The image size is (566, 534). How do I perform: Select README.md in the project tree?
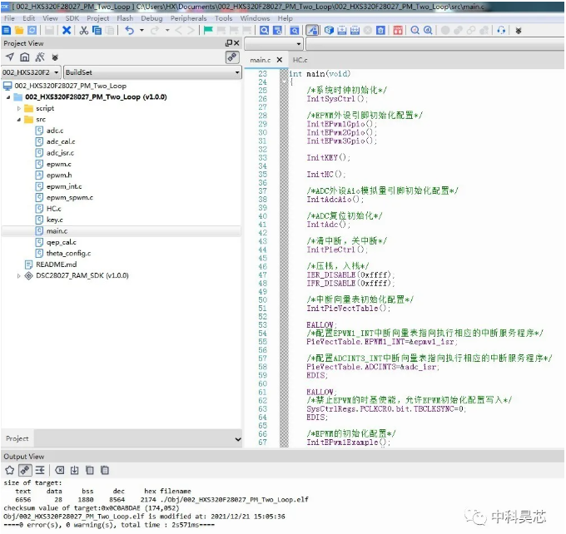pyautogui.click(x=57, y=265)
